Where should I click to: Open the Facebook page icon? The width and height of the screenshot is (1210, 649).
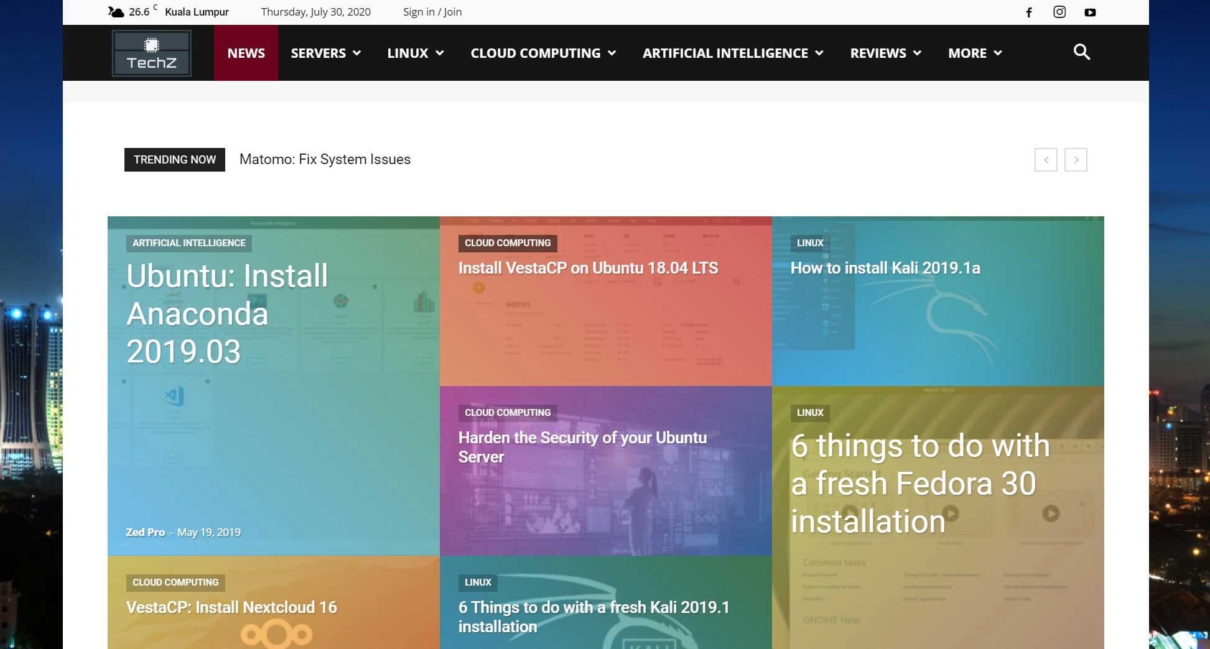[1029, 12]
